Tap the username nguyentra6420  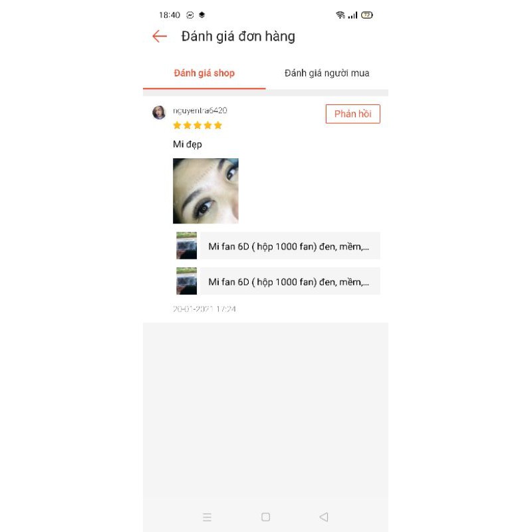pos(200,110)
